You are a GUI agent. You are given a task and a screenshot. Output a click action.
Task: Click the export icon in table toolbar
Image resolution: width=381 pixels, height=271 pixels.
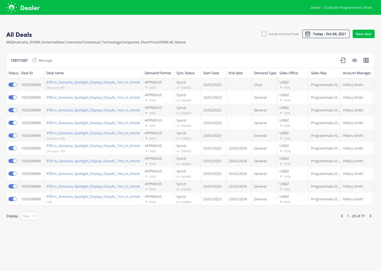(x=343, y=60)
